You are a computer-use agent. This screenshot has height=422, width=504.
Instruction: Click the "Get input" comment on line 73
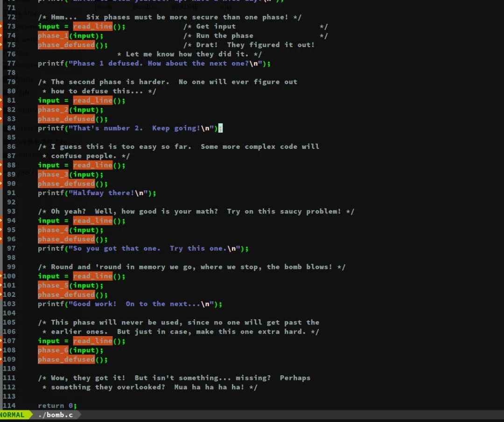[256, 26]
